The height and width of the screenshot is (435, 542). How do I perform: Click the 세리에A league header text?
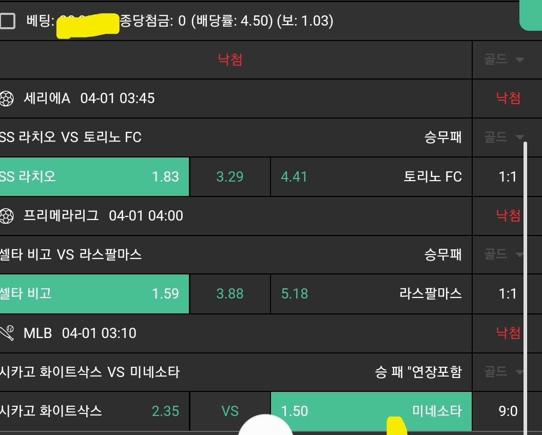click(x=47, y=98)
